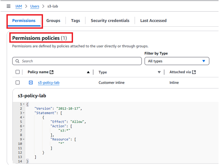The image size is (219, 165).
Task: Switch to the Groups tab
Action: 53,21
